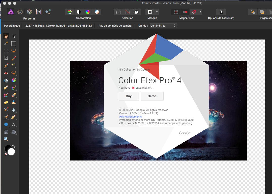
Task: Click the white secondary colour swatch
Action: click(12, 152)
